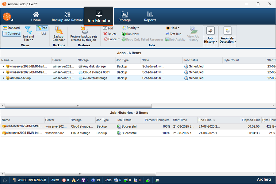Viewport: 276px width, 184px height.
Task: Show error alerts from the status bar
Action: coord(66,180)
